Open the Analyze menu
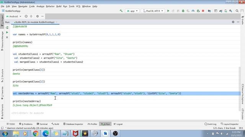This screenshot has height=137, width=245. [40, 6]
